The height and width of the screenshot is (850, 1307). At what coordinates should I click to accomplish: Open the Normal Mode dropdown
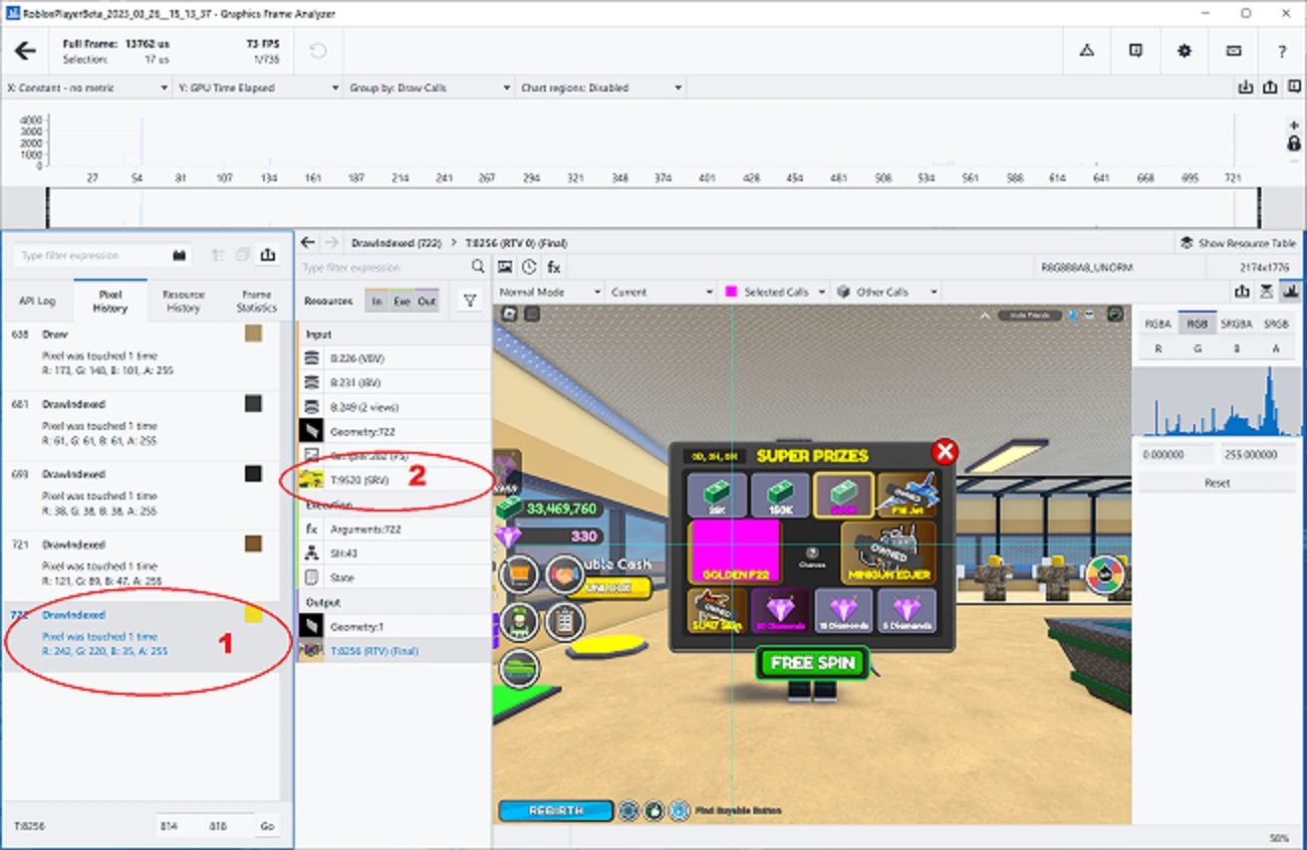click(x=550, y=292)
